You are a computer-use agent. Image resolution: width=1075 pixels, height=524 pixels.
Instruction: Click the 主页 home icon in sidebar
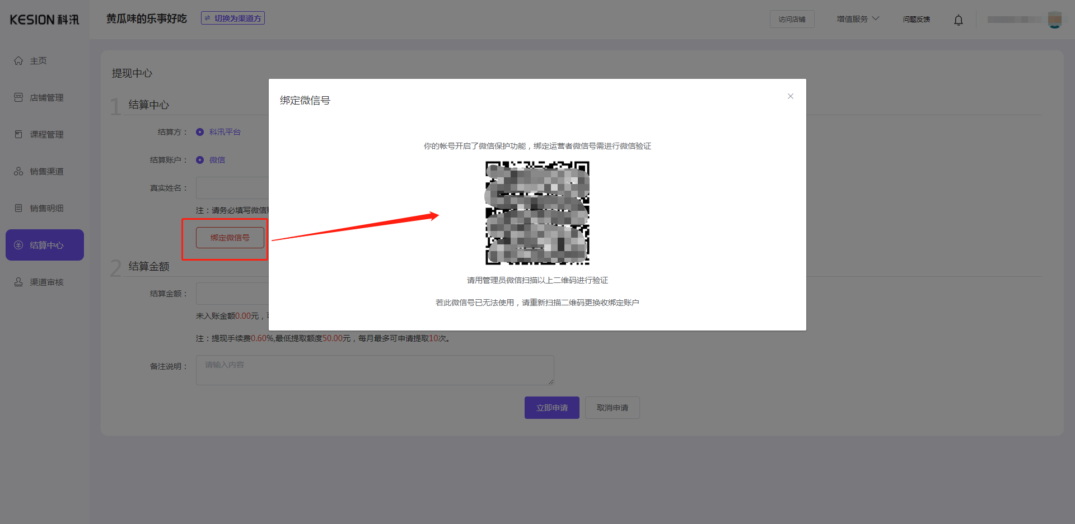coord(18,60)
